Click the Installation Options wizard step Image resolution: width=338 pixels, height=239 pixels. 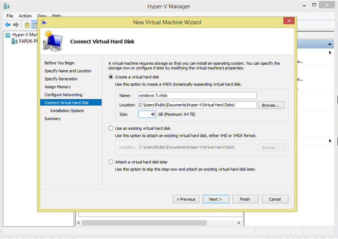pos(67,111)
